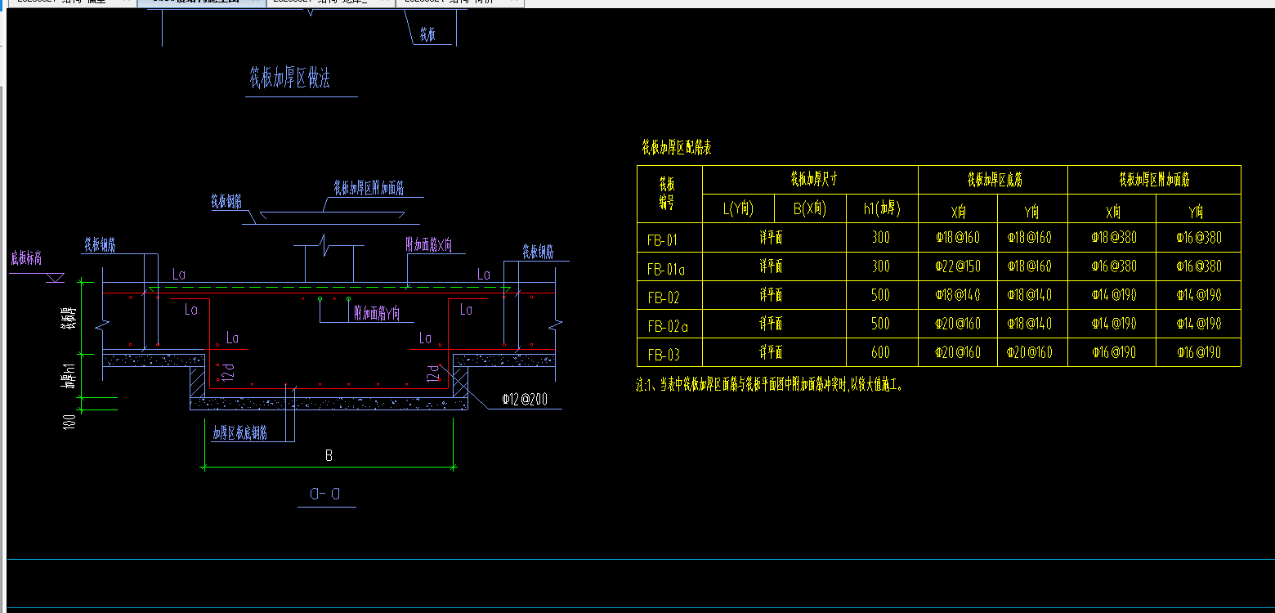
Task: Select the a-a section title
Action: [x=325, y=494]
